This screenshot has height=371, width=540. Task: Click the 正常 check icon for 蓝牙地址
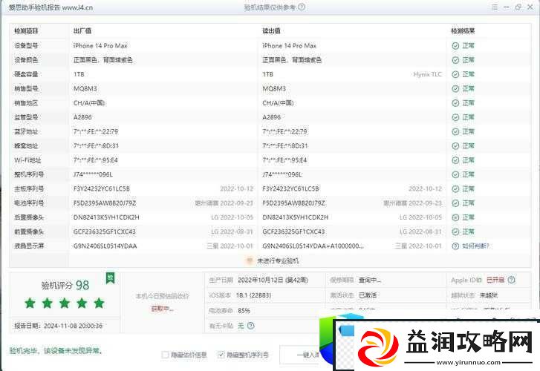[x=455, y=132]
